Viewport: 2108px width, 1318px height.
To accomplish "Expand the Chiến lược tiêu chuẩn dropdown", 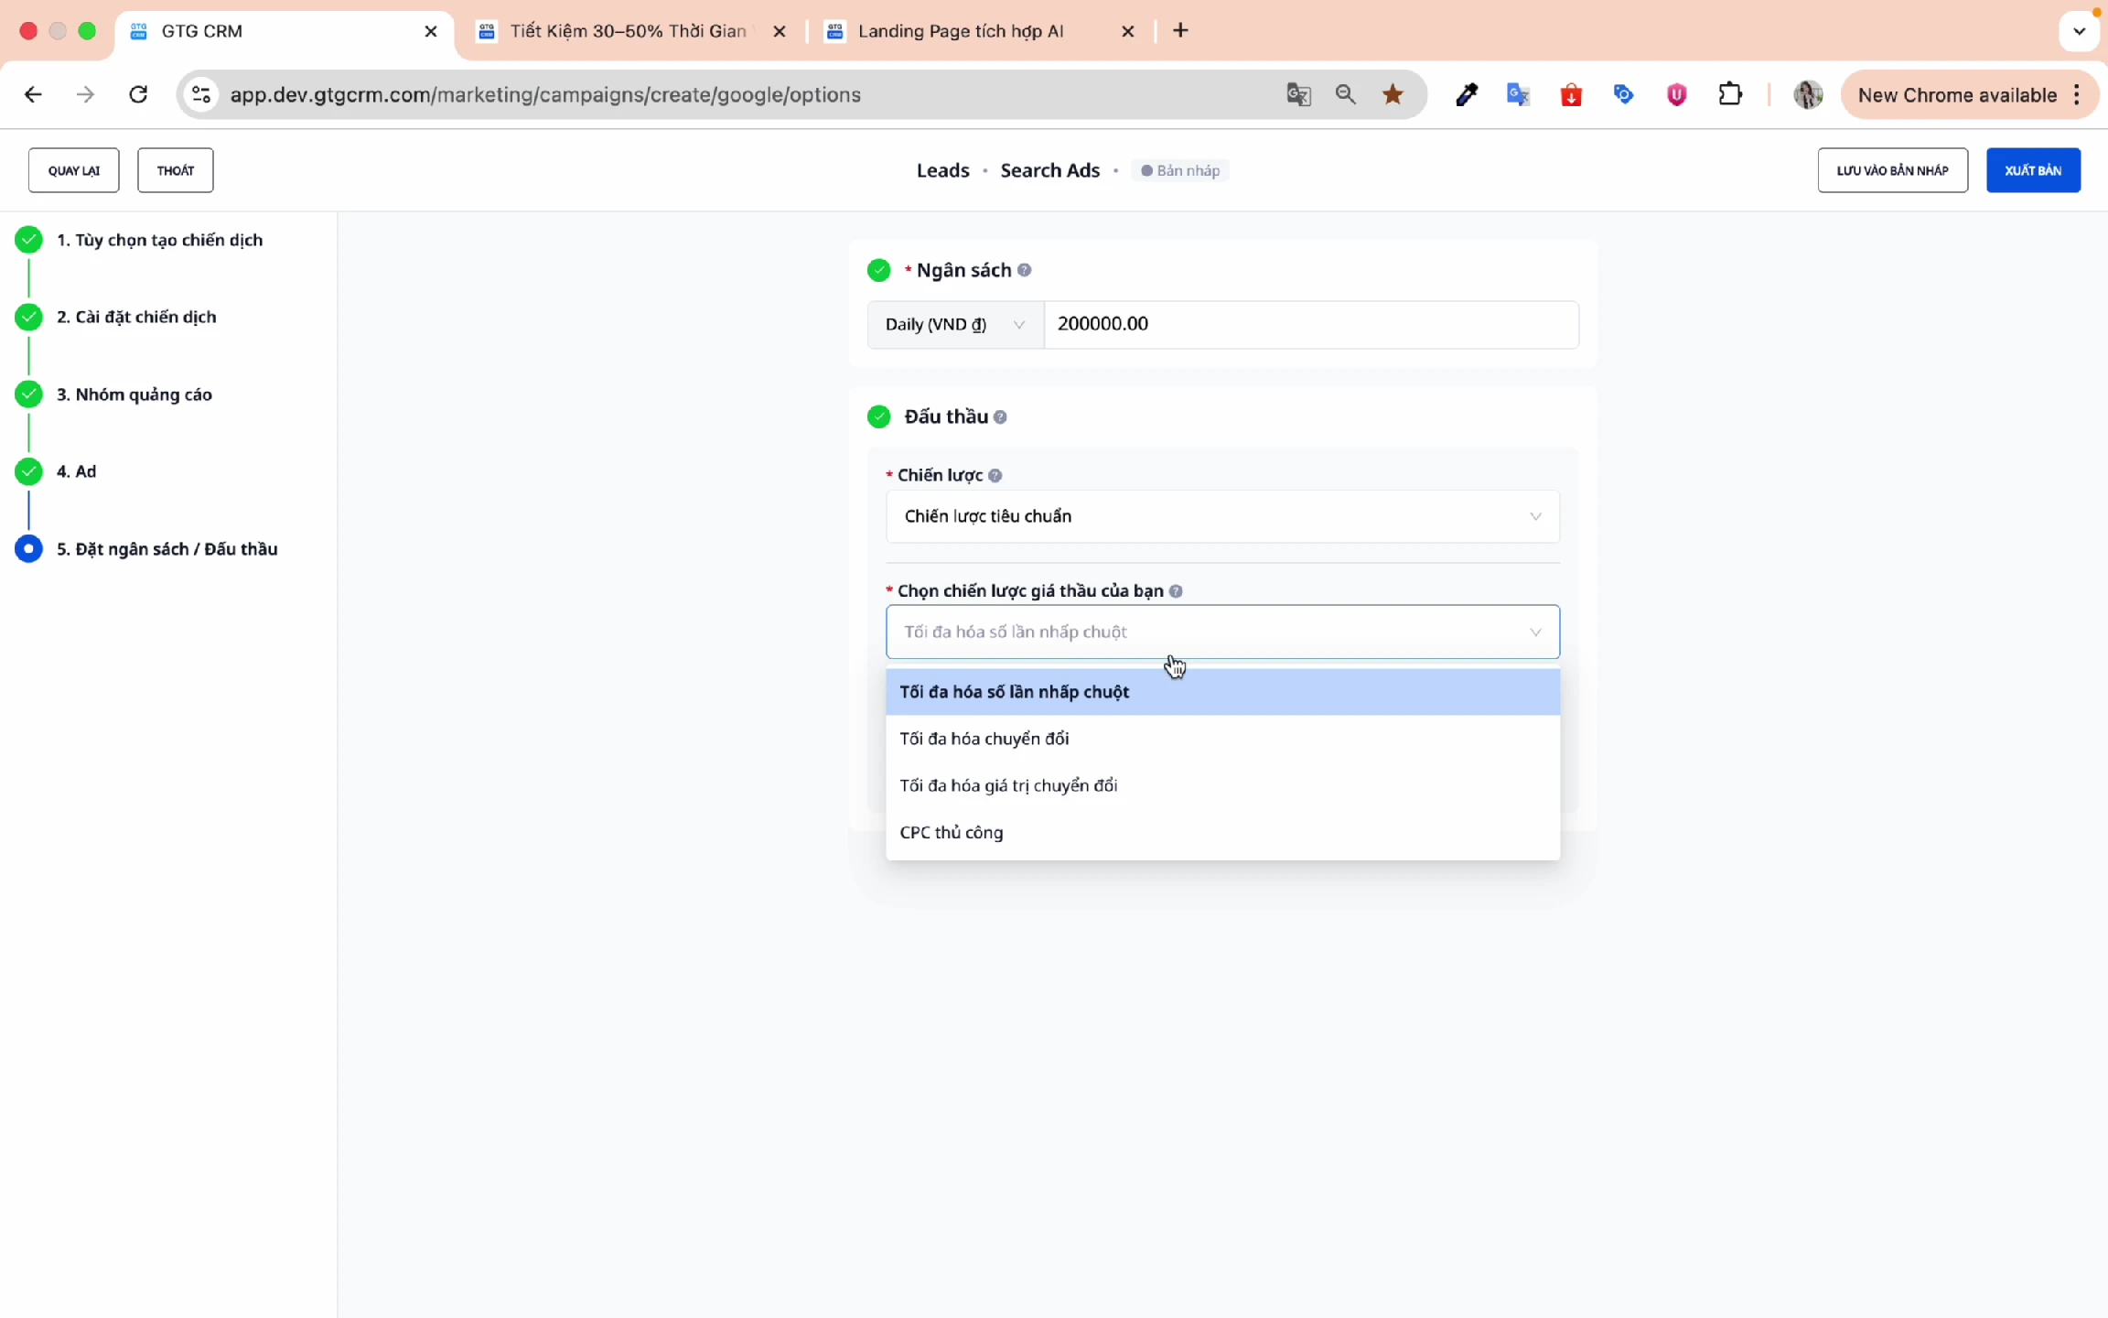I will tap(1221, 516).
